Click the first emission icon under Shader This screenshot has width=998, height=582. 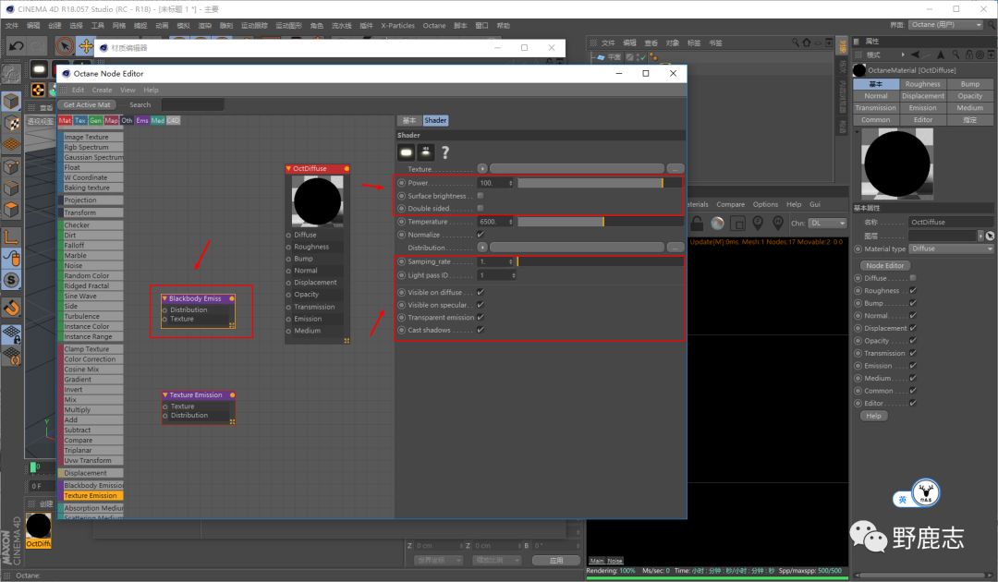(406, 152)
